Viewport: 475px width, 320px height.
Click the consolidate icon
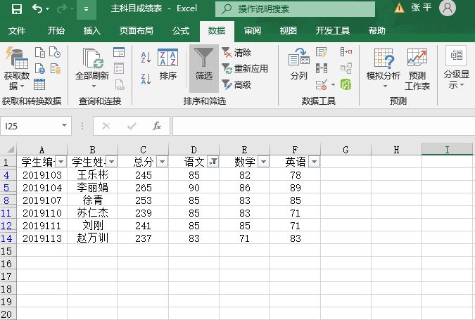pyautogui.click(x=346, y=52)
